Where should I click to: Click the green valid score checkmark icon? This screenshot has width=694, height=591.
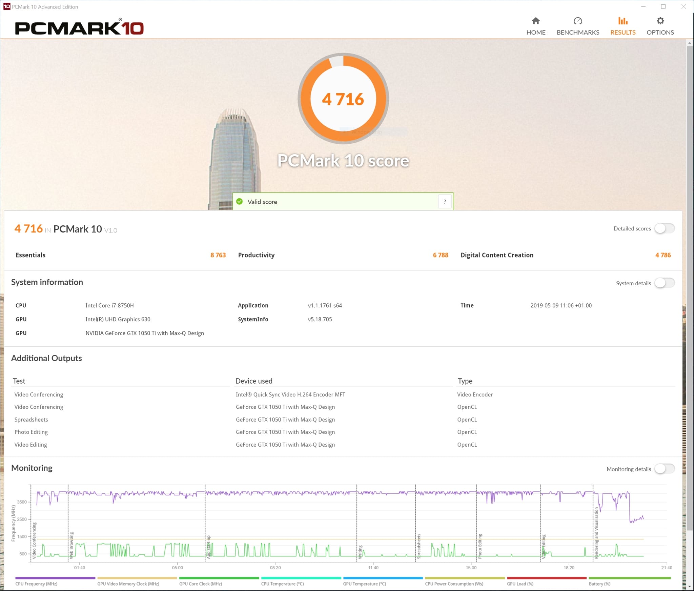pos(240,202)
